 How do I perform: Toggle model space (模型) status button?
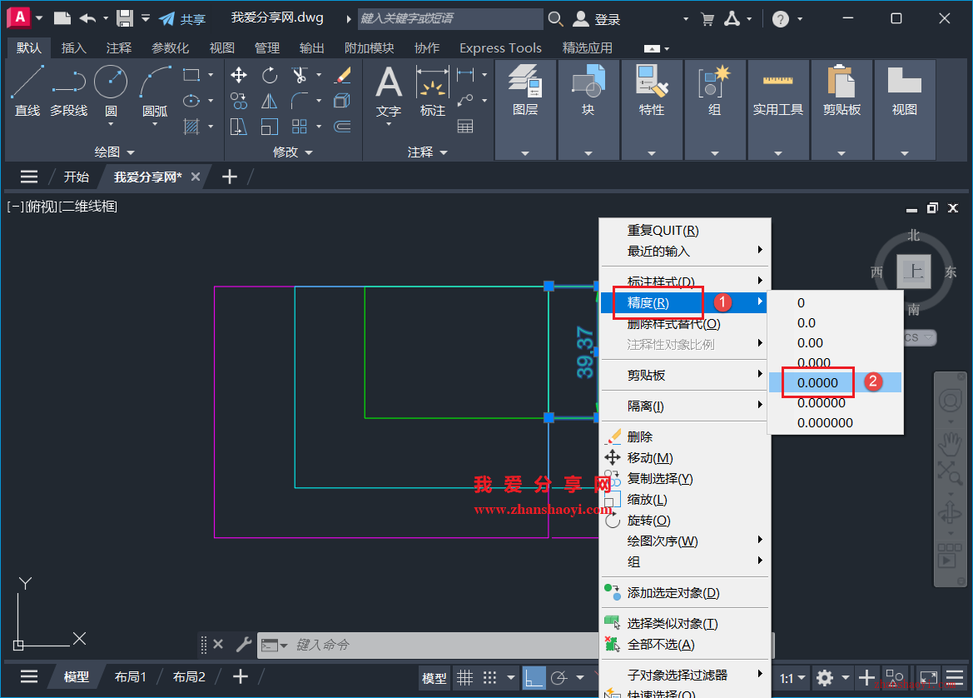tap(434, 678)
